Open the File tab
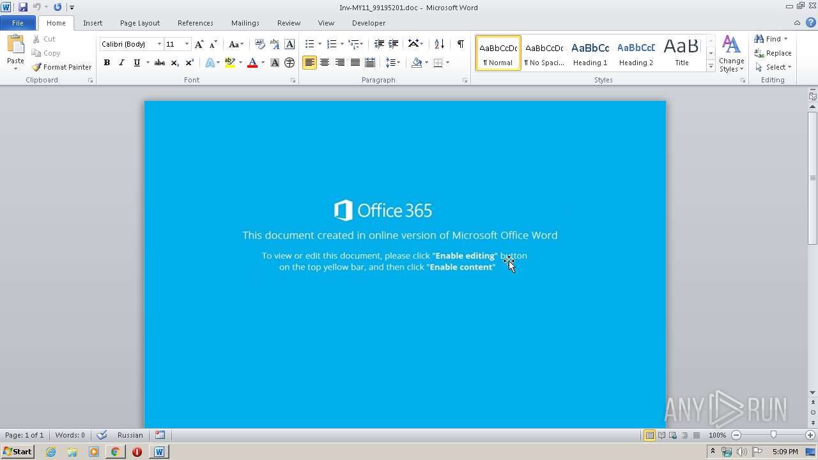Screen dimensions: 818x460 pos(18,23)
